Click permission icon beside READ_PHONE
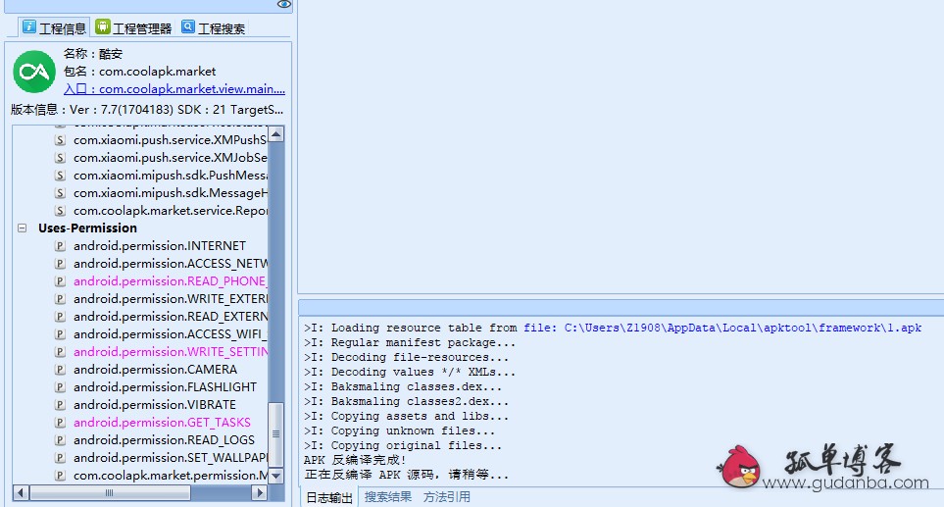 (60, 281)
